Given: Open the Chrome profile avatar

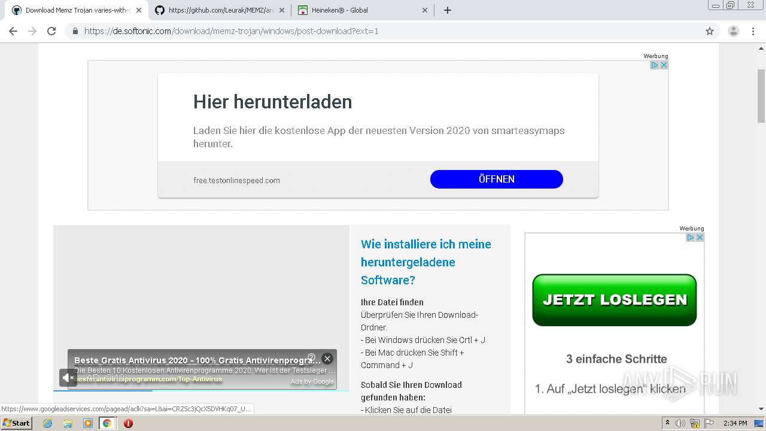Looking at the screenshot, I should pyautogui.click(x=734, y=31).
